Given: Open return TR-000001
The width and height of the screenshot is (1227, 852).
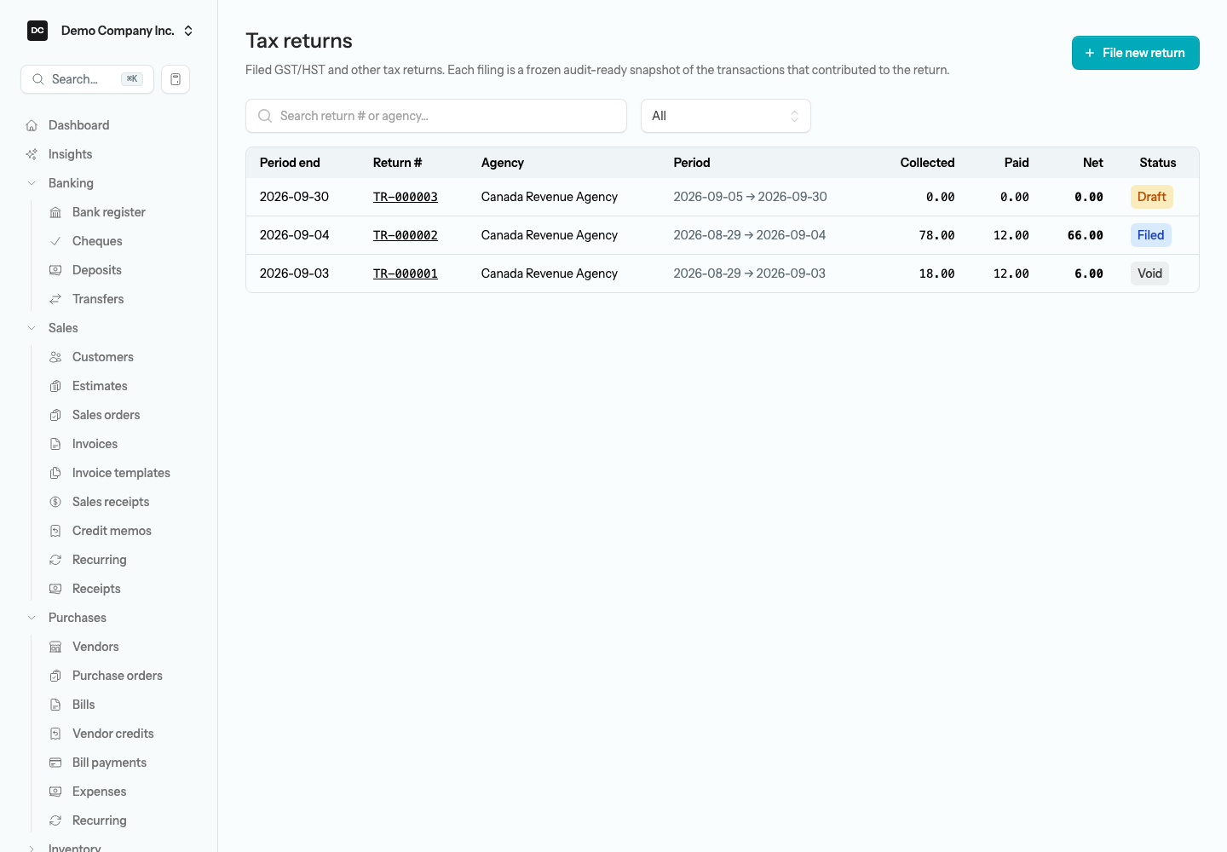Looking at the screenshot, I should (406, 273).
